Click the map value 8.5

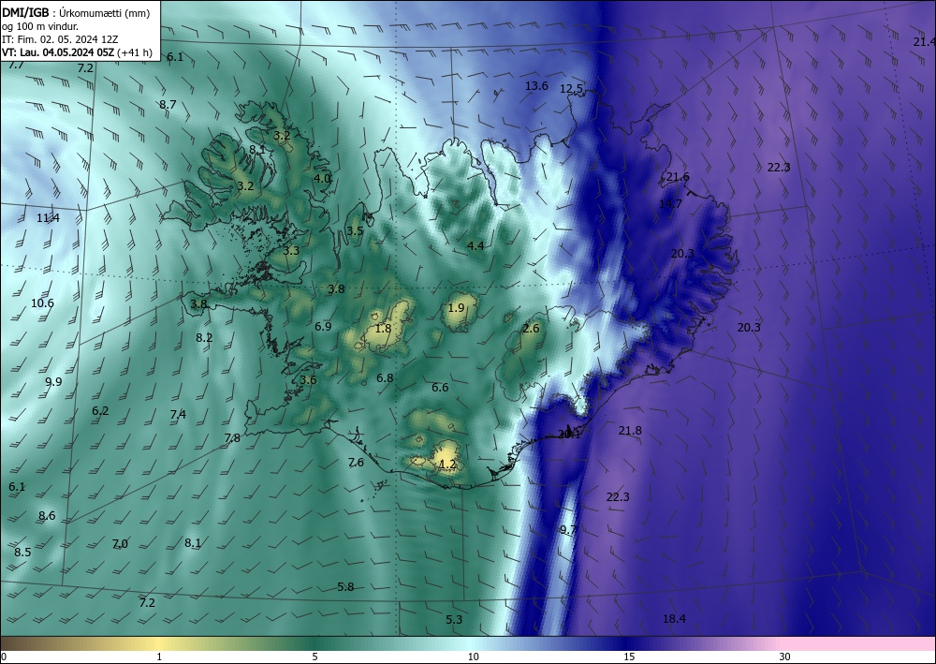(x=22, y=553)
